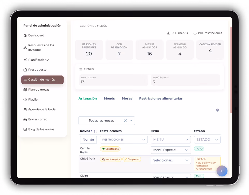Clear the Todas las mesas filter
The image size is (249, 195).
tap(125, 121)
